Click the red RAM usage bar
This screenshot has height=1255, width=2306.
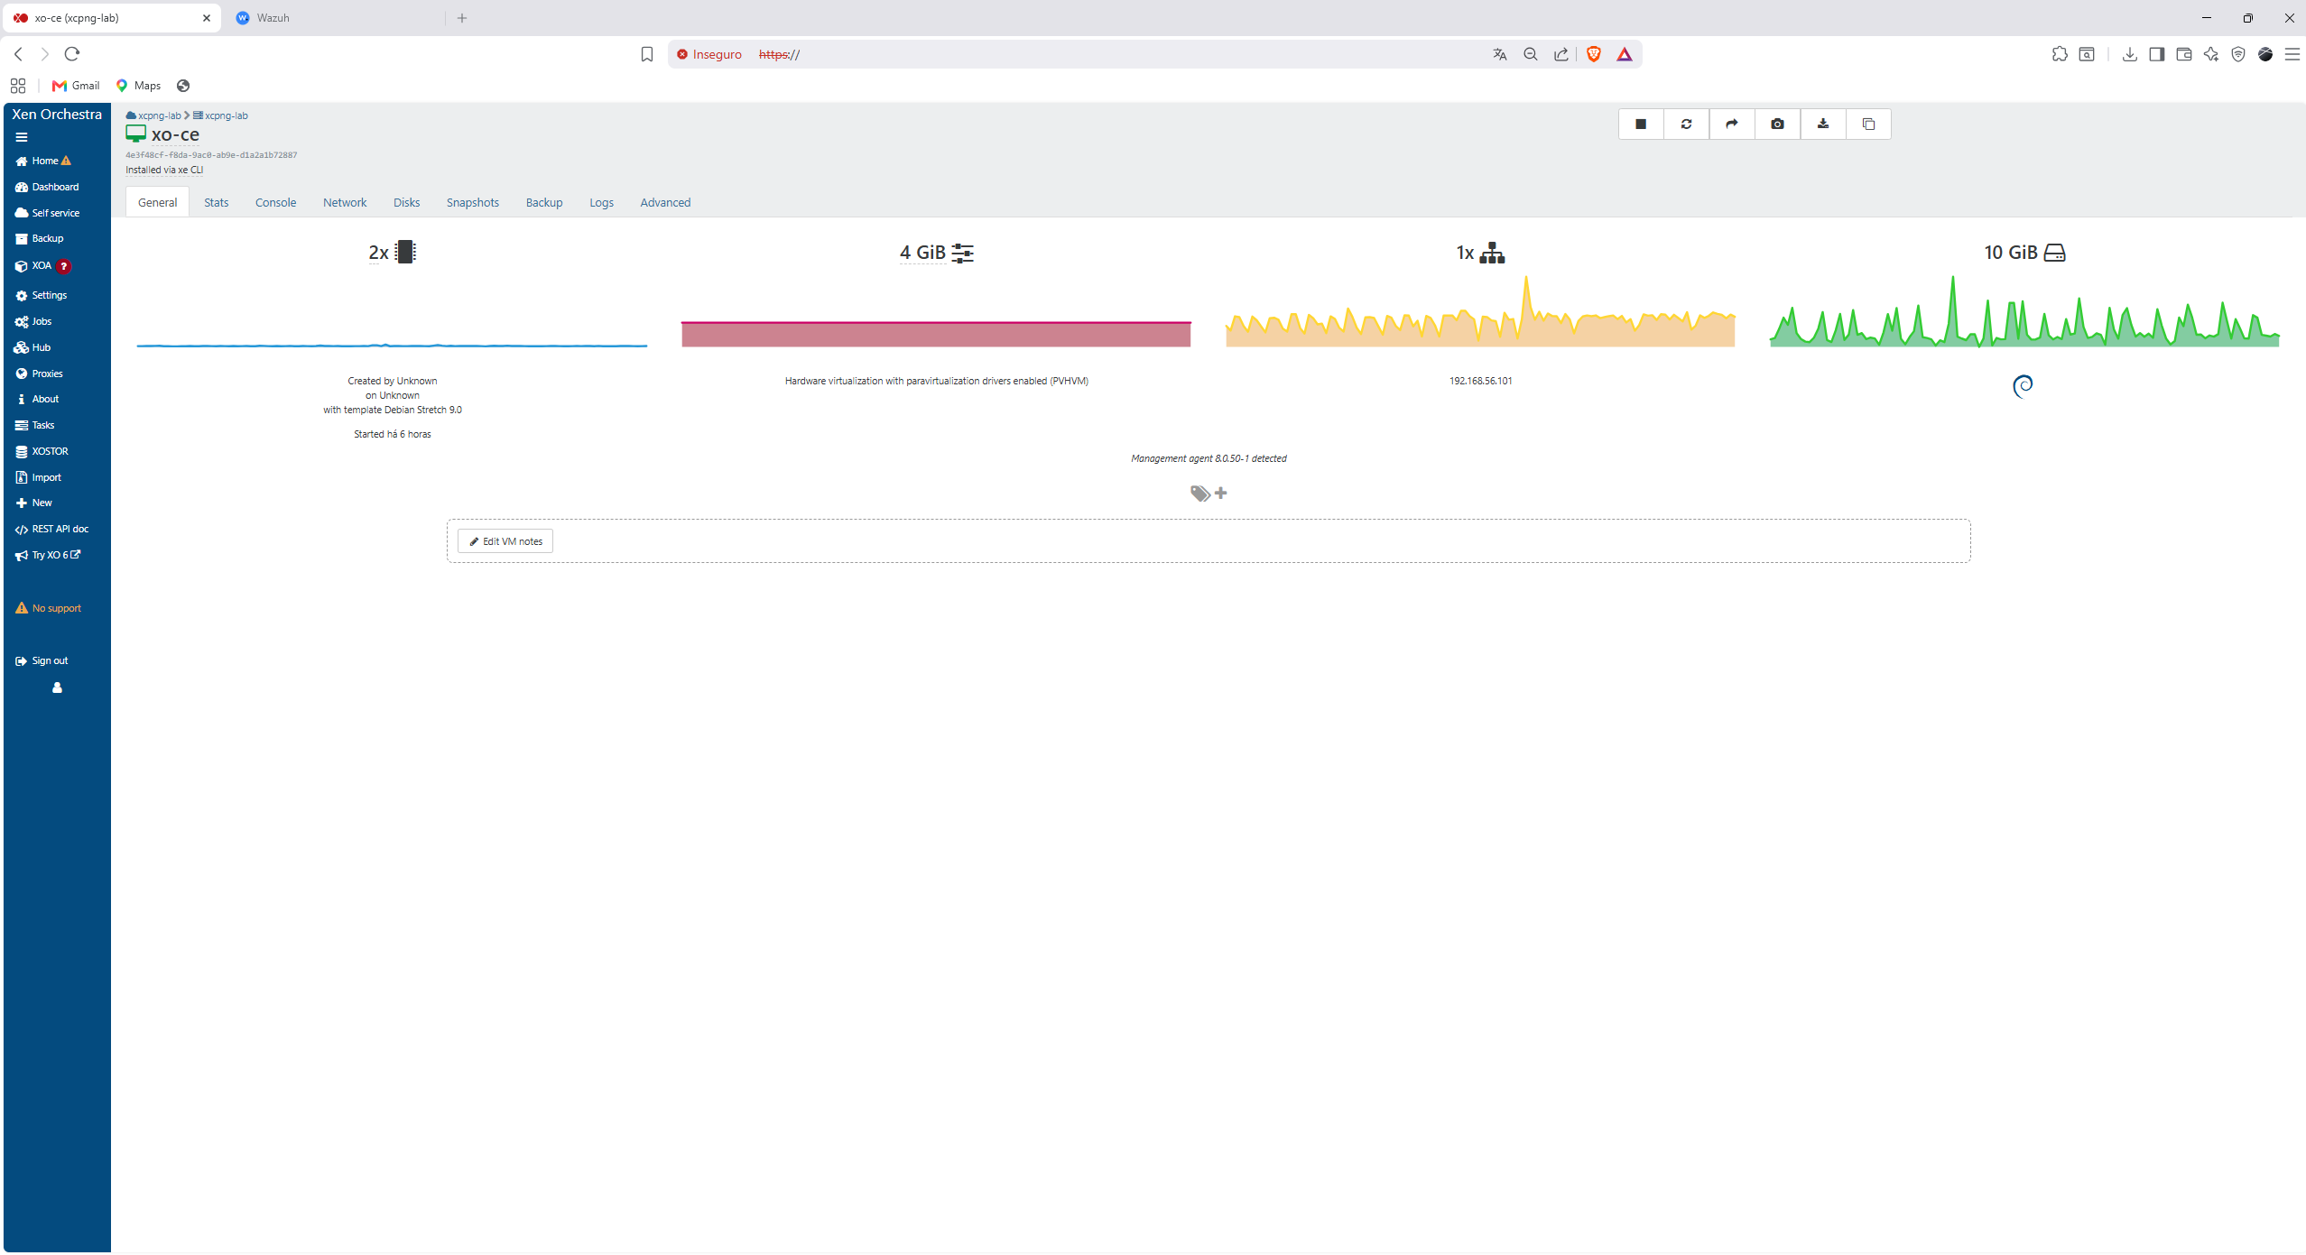[x=936, y=334]
